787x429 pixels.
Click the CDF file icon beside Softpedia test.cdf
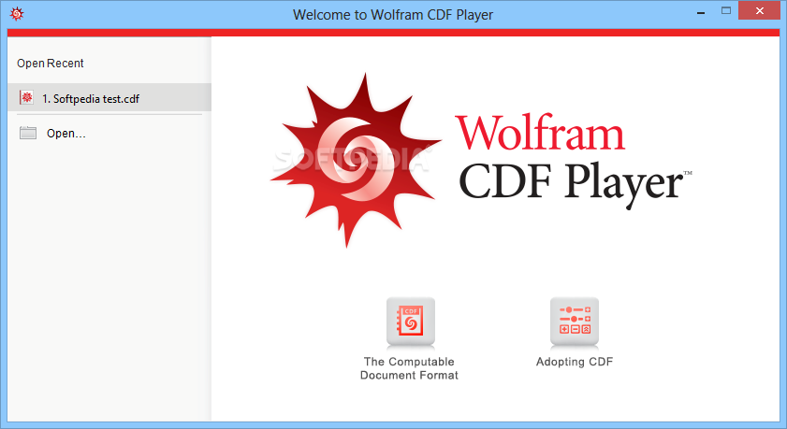click(x=26, y=98)
